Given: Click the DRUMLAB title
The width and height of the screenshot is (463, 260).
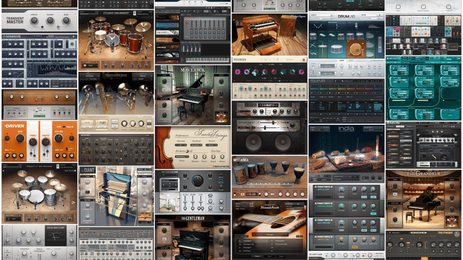Looking at the screenshot, I should (x=347, y=16).
